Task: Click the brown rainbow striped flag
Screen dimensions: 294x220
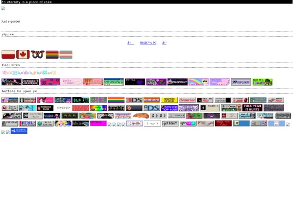Action: [x=52, y=55]
